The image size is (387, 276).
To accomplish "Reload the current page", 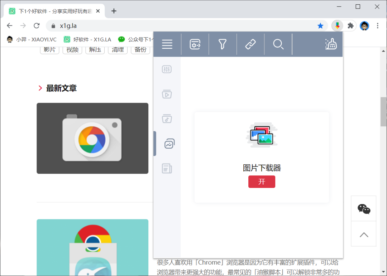I will tap(37, 26).
